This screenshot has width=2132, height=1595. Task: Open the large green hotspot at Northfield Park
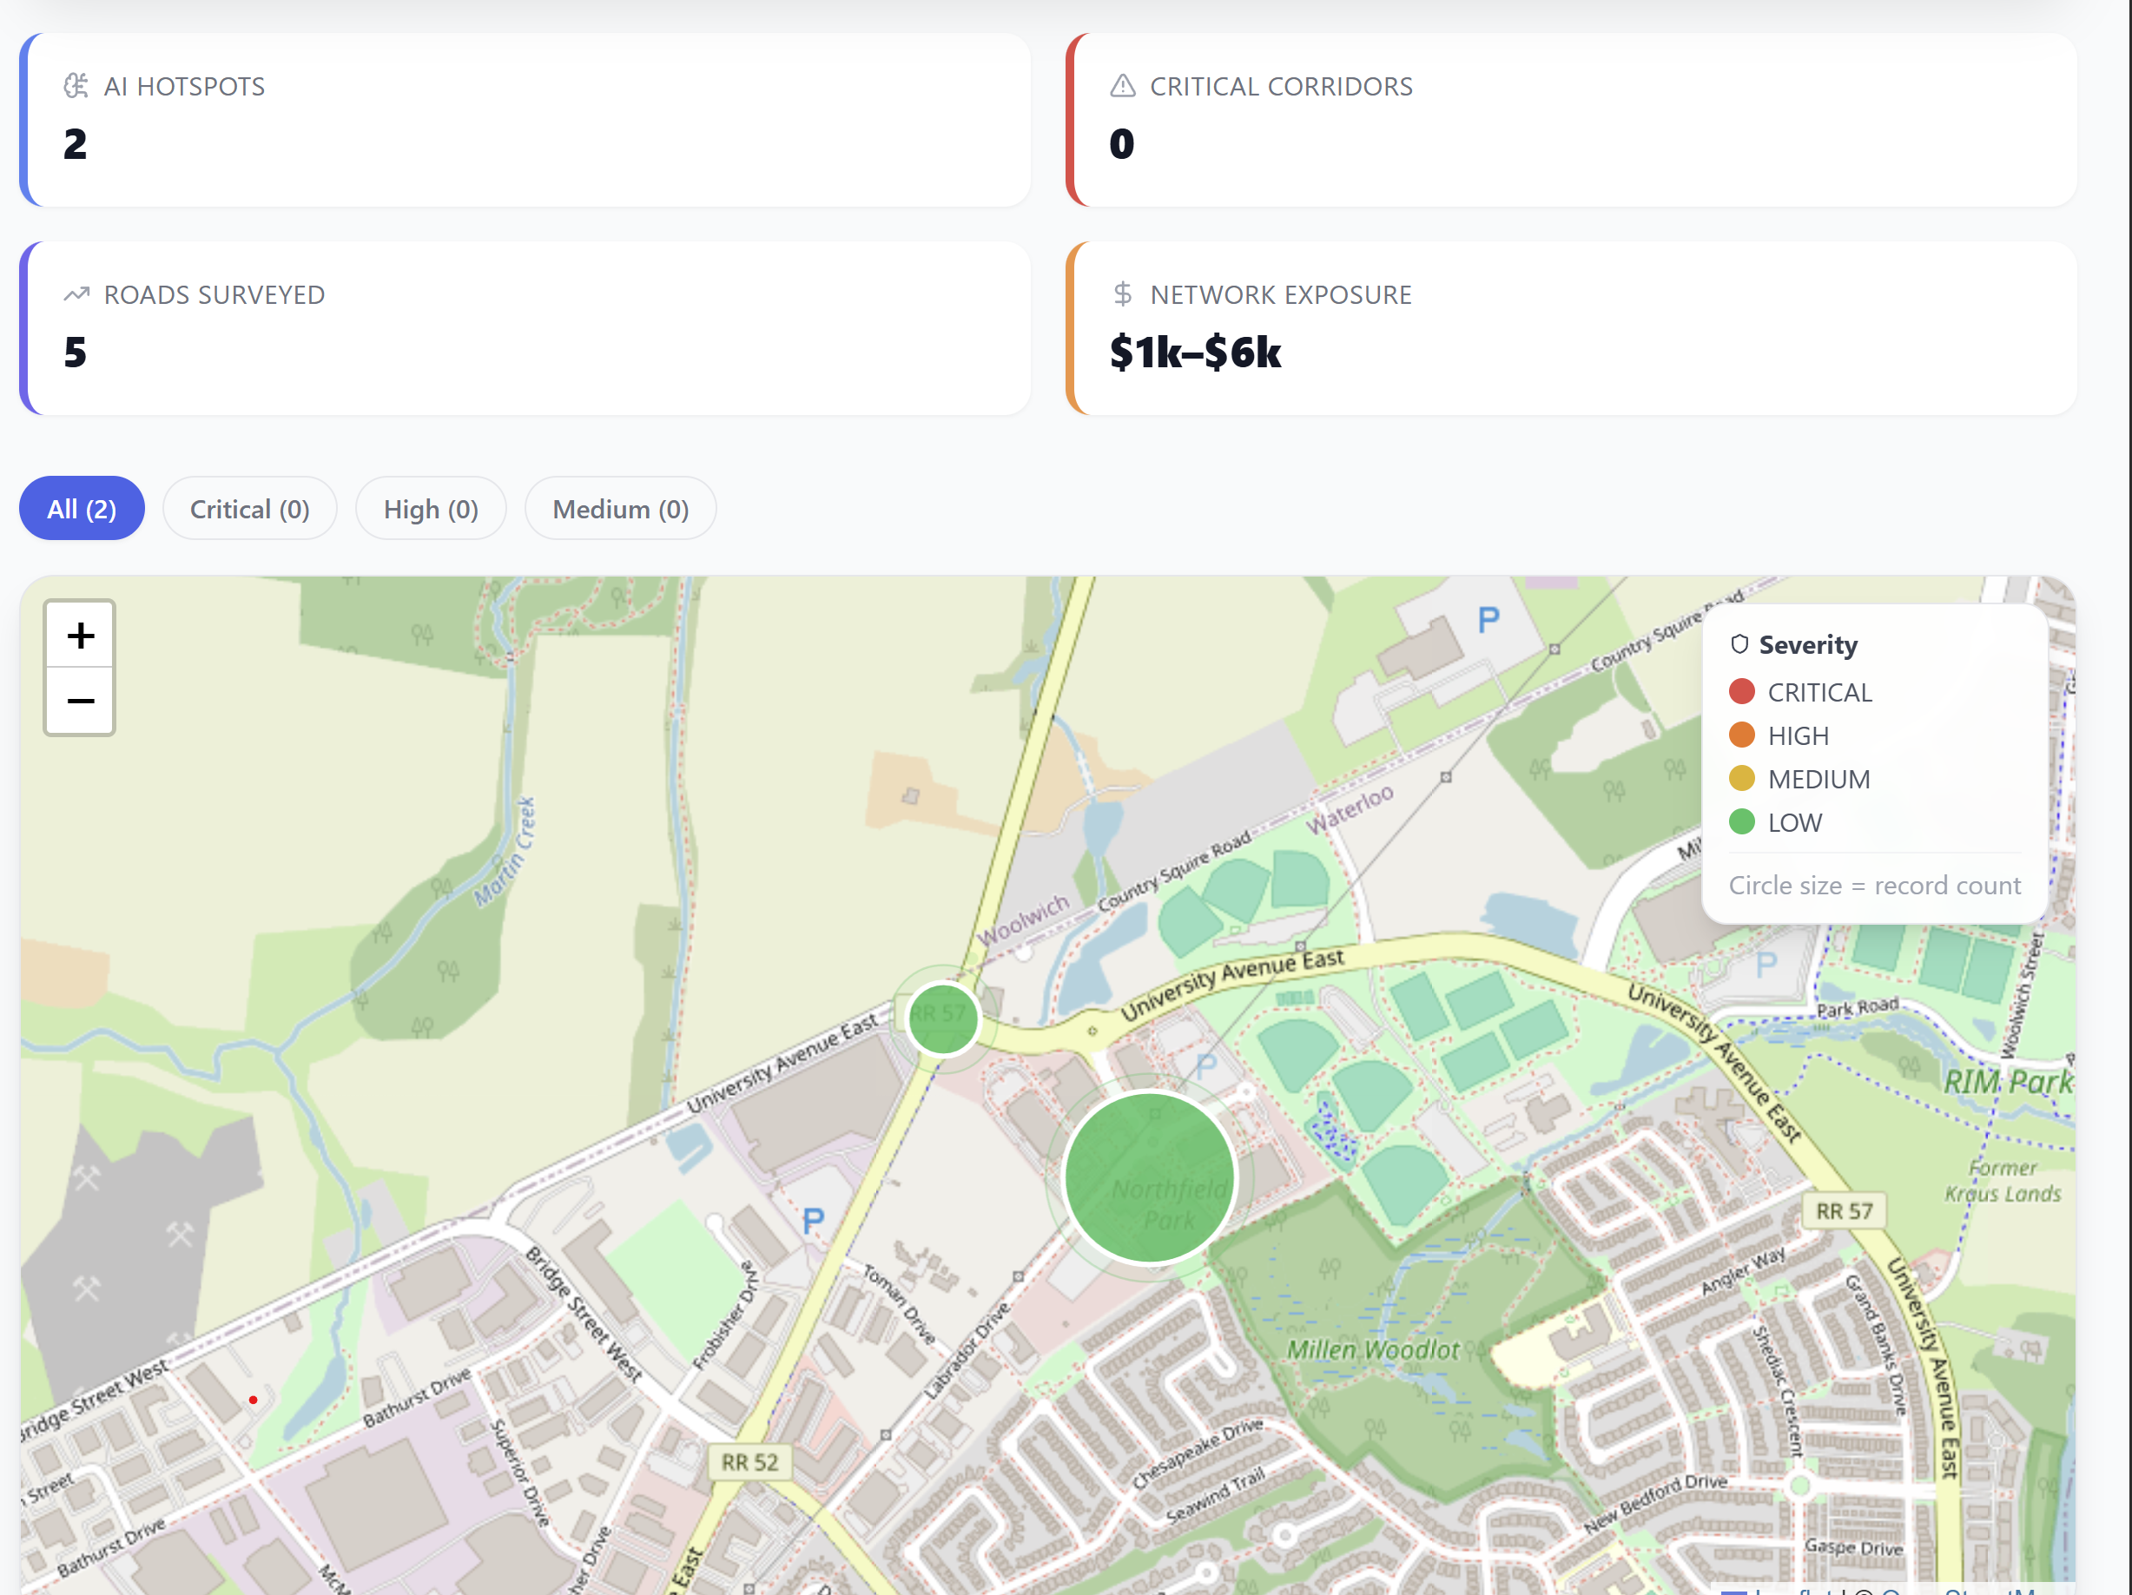pos(1149,1176)
